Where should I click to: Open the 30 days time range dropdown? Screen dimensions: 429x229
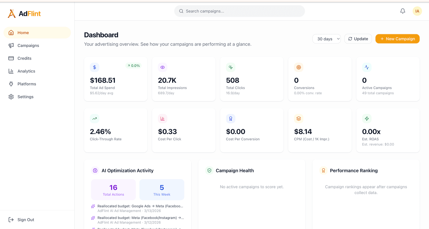tap(326, 39)
